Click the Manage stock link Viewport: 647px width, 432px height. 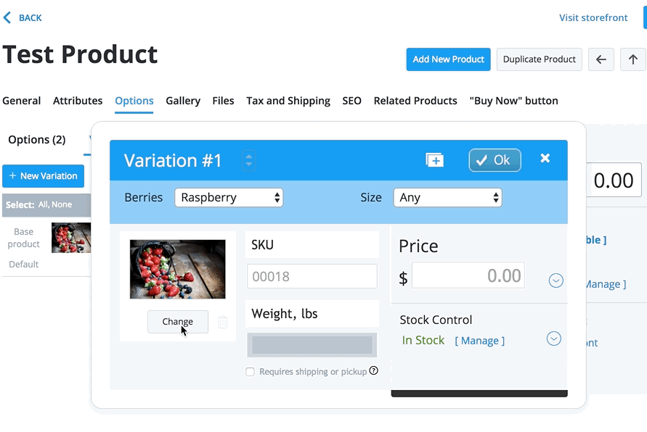479,341
